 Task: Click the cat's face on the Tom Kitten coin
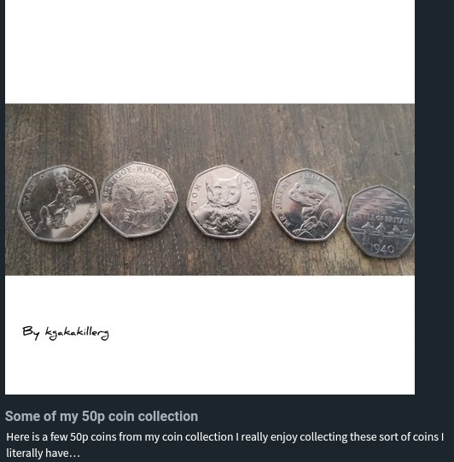click(224, 190)
